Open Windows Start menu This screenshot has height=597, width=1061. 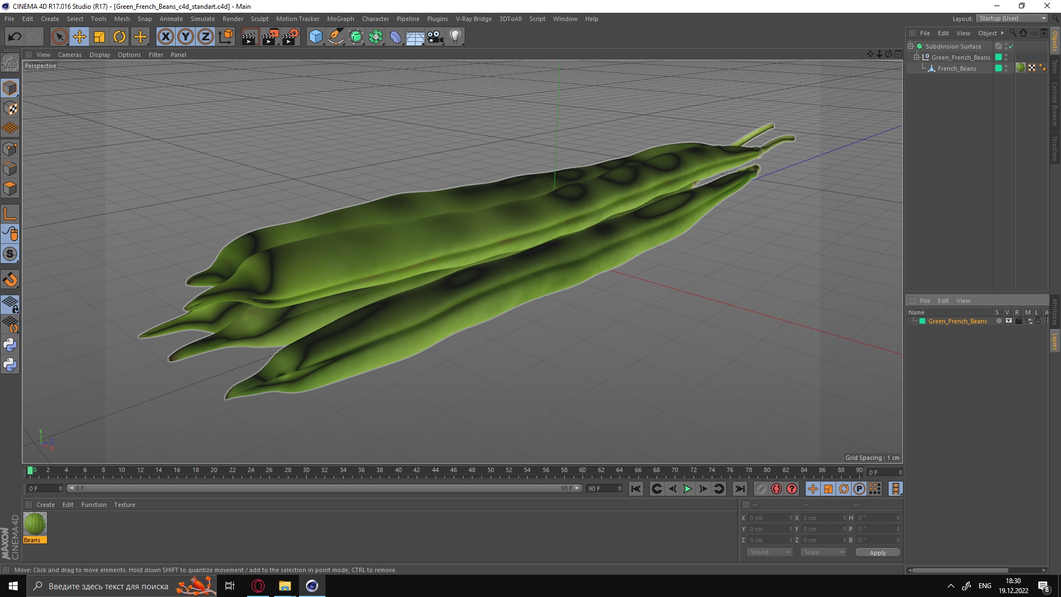tap(13, 586)
